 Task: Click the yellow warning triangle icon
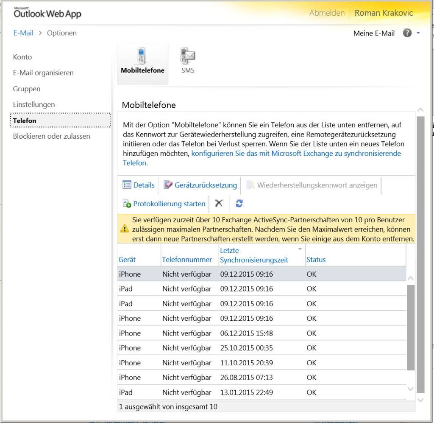pyautogui.click(x=125, y=229)
